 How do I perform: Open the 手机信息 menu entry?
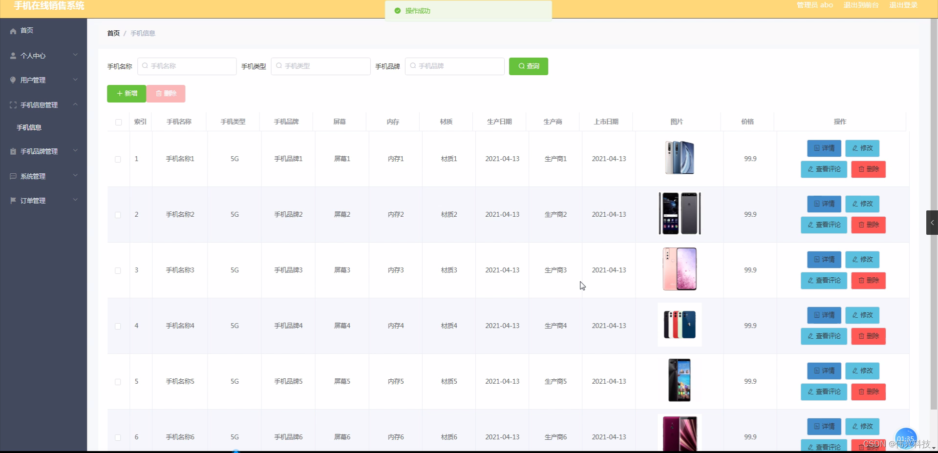(29, 127)
